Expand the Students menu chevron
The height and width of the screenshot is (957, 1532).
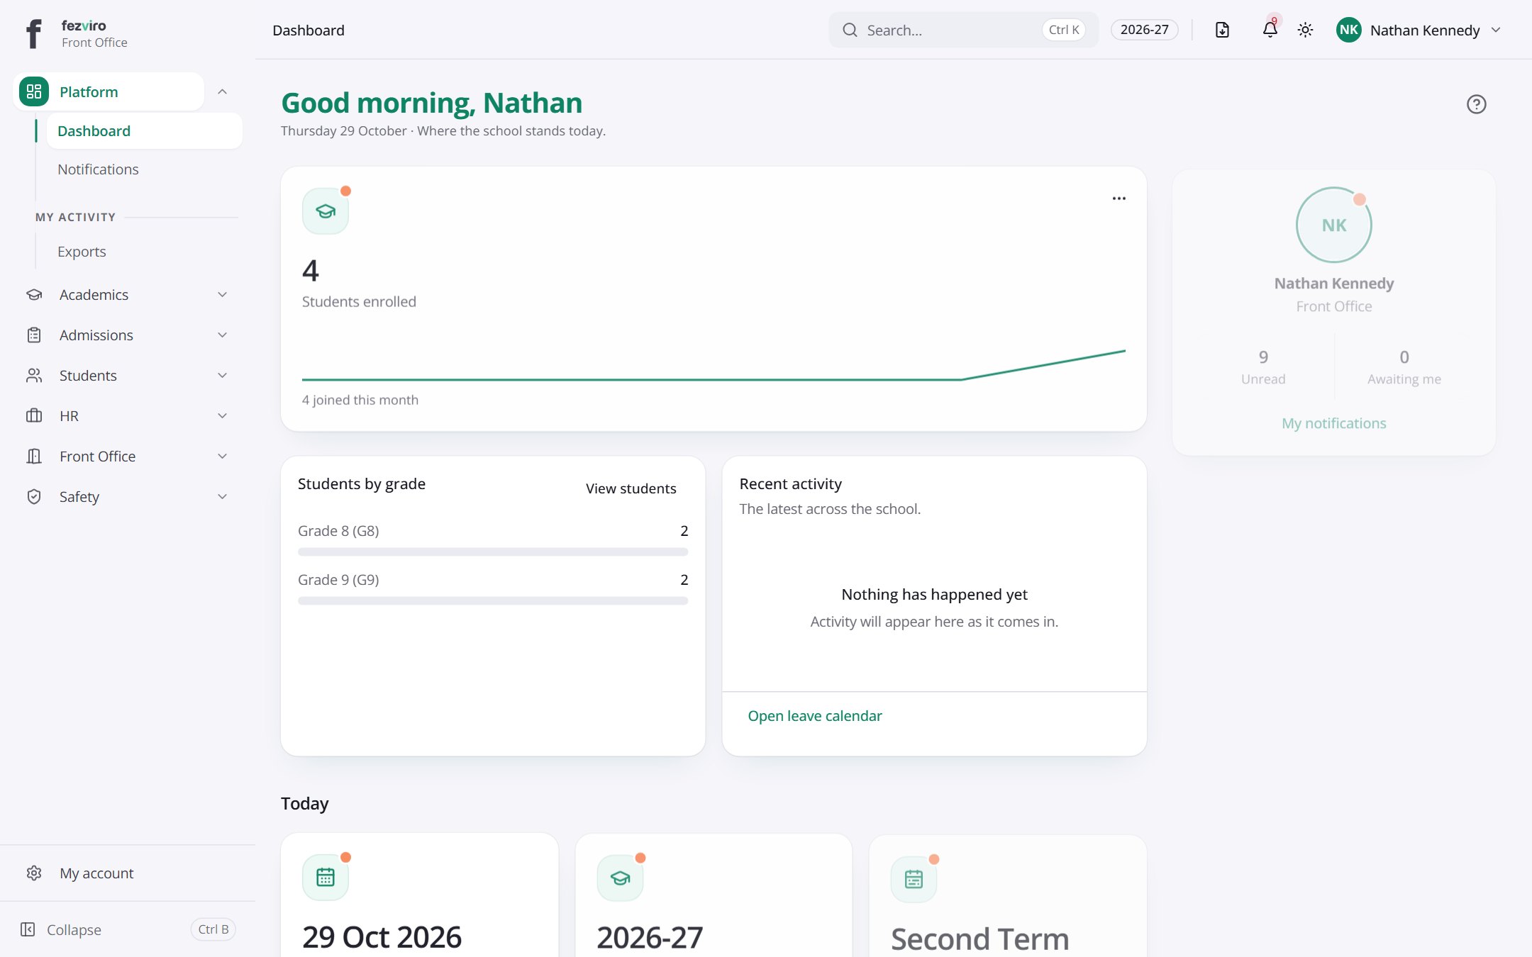[222, 375]
